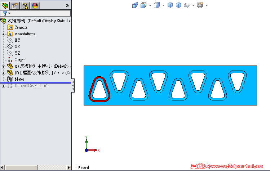Select the Sensors folder
The height and width of the screenshot is (171, 270).
click(x=21, y=27)
